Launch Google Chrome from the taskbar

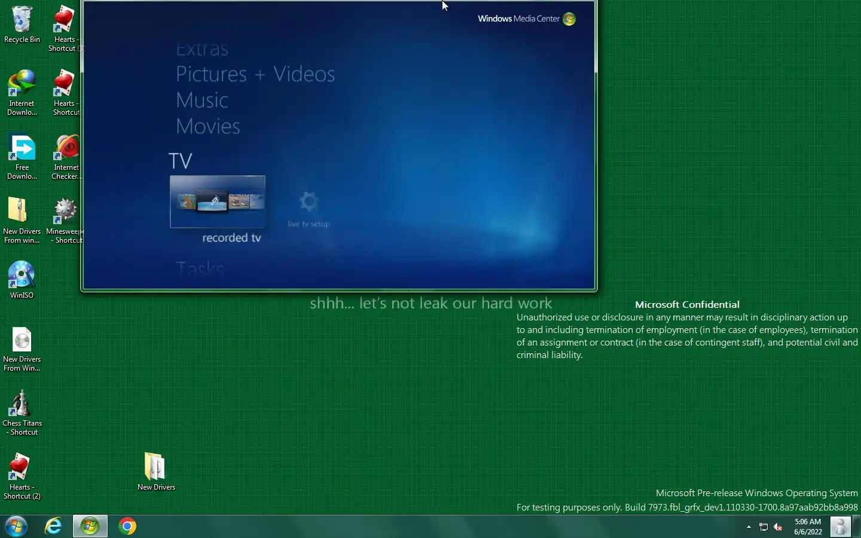coord(127,527)
